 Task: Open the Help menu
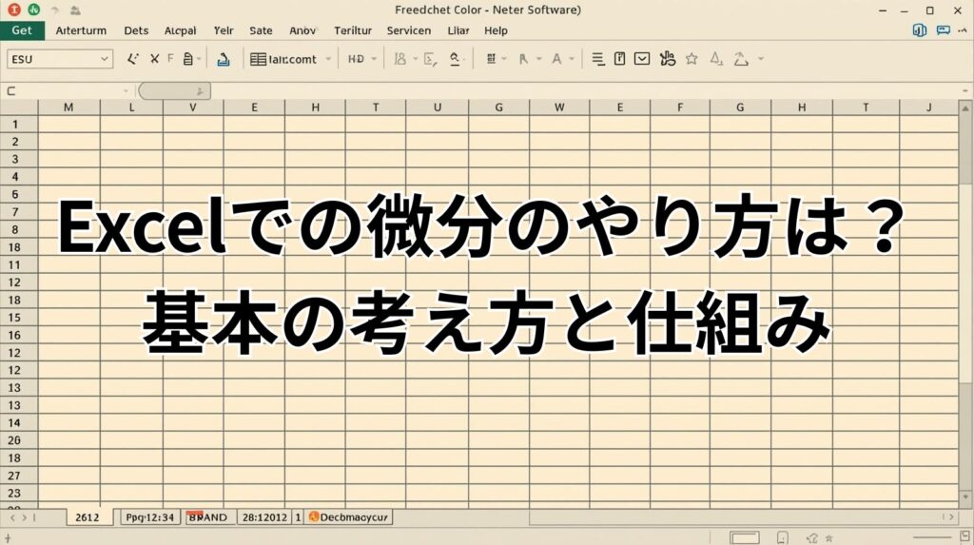click(496, 30)
